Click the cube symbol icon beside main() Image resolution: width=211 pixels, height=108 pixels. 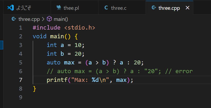[49, 19]
